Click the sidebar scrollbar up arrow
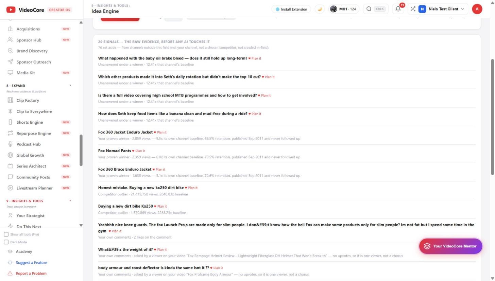Screen dimensions: 495x281 (x=81, y=22)
